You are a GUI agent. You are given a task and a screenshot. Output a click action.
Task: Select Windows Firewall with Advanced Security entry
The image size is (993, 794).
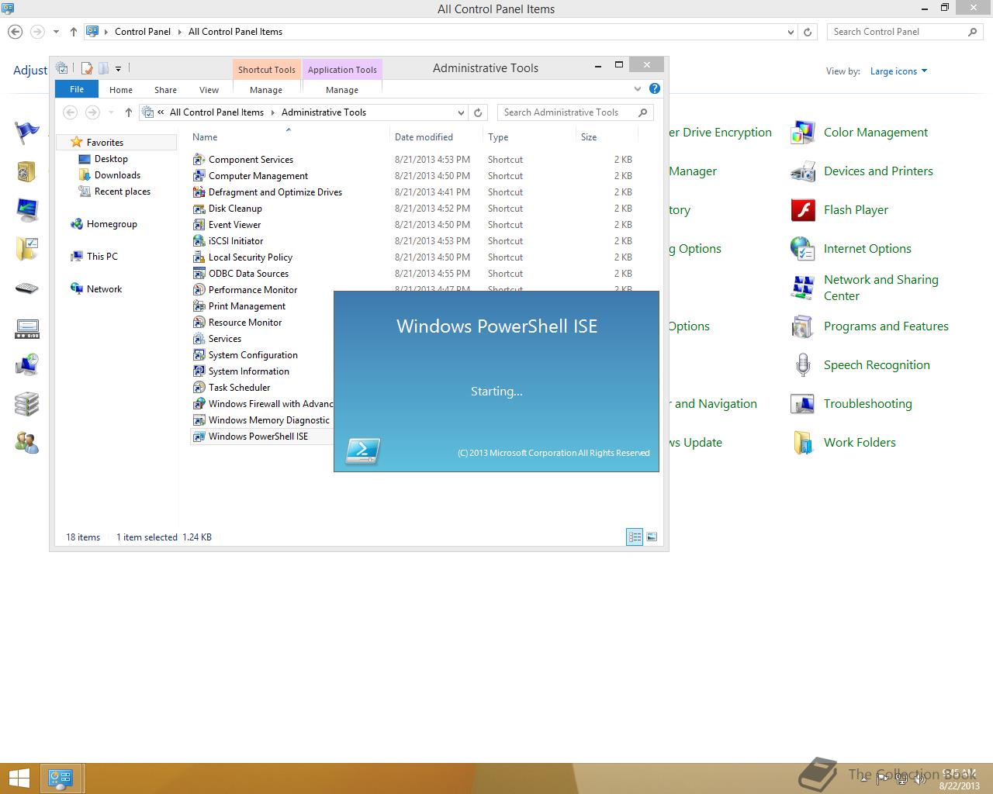click(263, 404)
